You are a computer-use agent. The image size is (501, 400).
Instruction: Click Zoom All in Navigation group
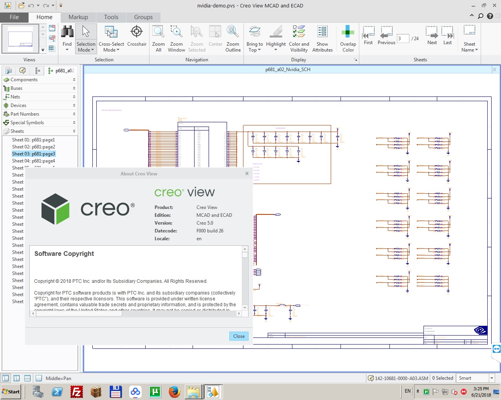click(158, 38)
